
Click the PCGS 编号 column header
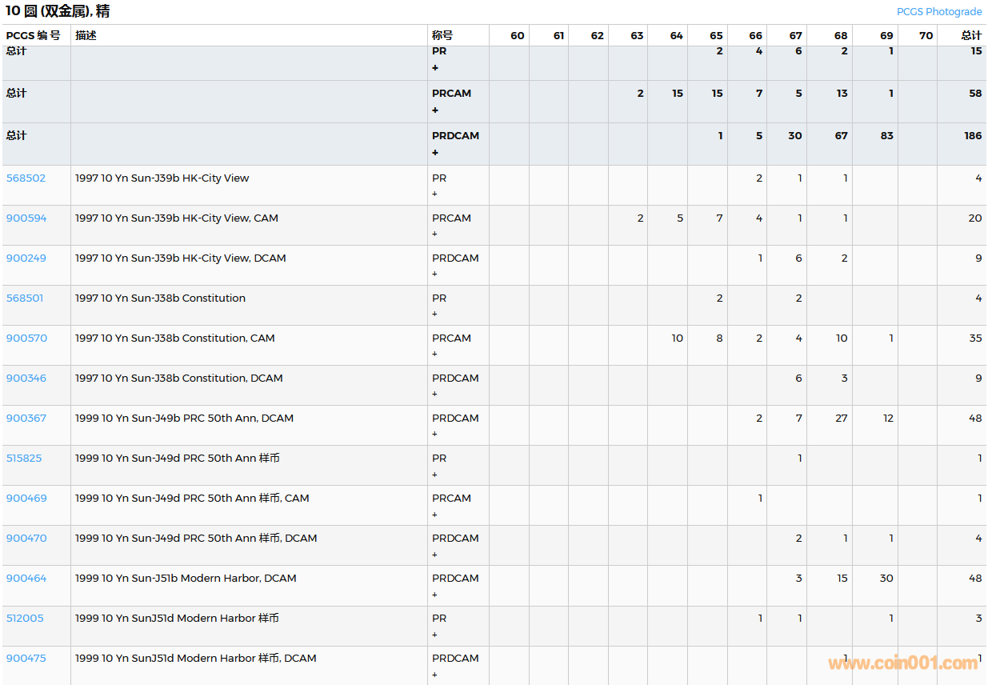33,35
